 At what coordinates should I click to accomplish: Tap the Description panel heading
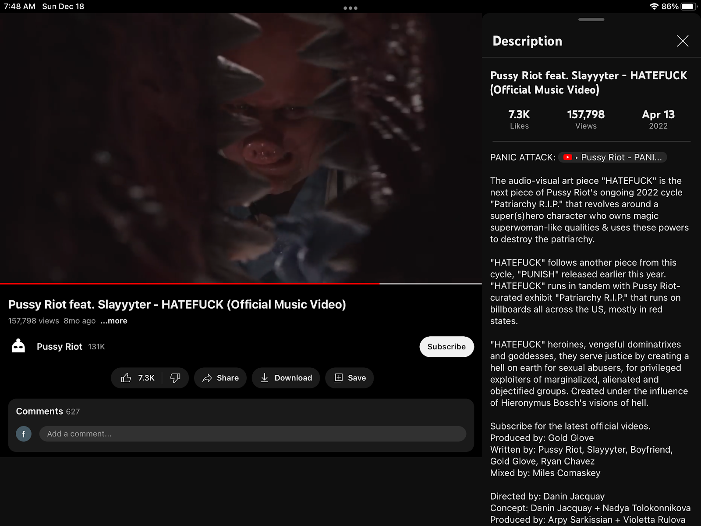[527, 41]
